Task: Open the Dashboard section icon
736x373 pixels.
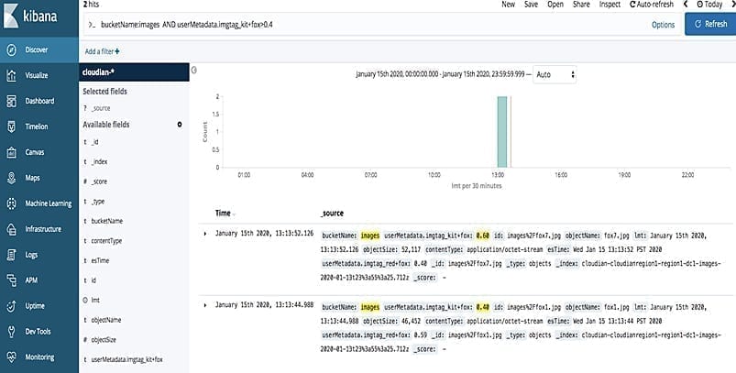Action: [12, 101]
